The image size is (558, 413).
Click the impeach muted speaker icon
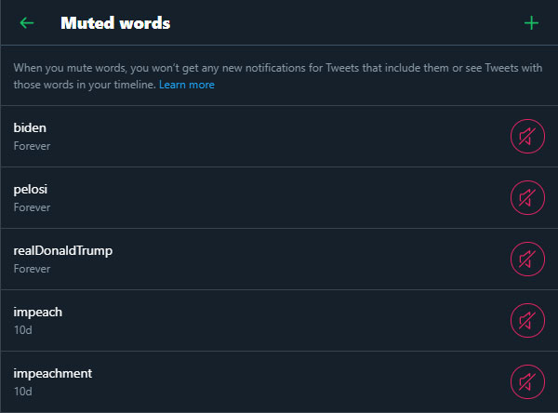tap(527, 321)
